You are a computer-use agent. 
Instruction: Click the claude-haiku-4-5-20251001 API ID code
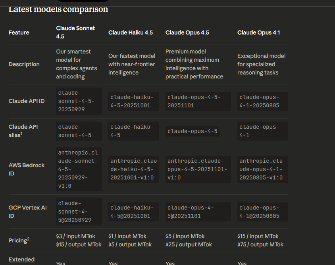click(x=133, y=101)
